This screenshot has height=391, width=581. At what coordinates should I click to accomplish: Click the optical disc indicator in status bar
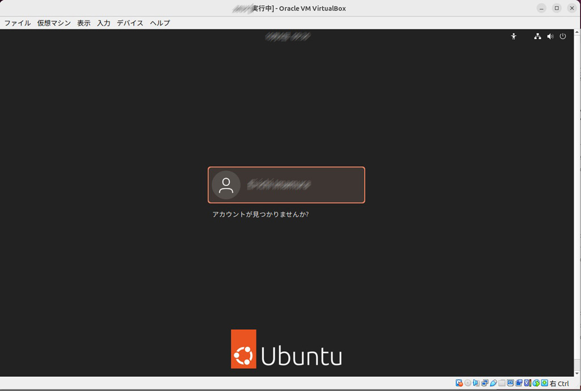[x=468, y=383]
